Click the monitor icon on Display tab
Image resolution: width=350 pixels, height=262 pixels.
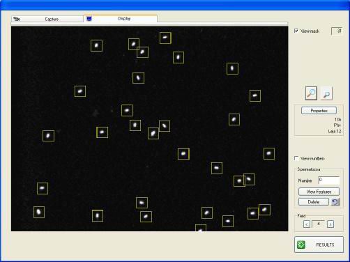pos(89,19)
